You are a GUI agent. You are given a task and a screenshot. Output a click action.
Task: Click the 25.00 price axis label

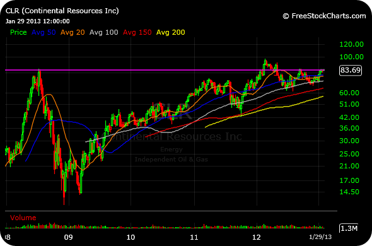click(x=349, y=154)
